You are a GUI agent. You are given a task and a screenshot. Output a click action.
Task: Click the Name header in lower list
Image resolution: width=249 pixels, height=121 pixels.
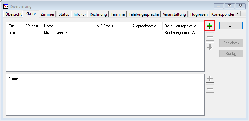coord(68,78)
